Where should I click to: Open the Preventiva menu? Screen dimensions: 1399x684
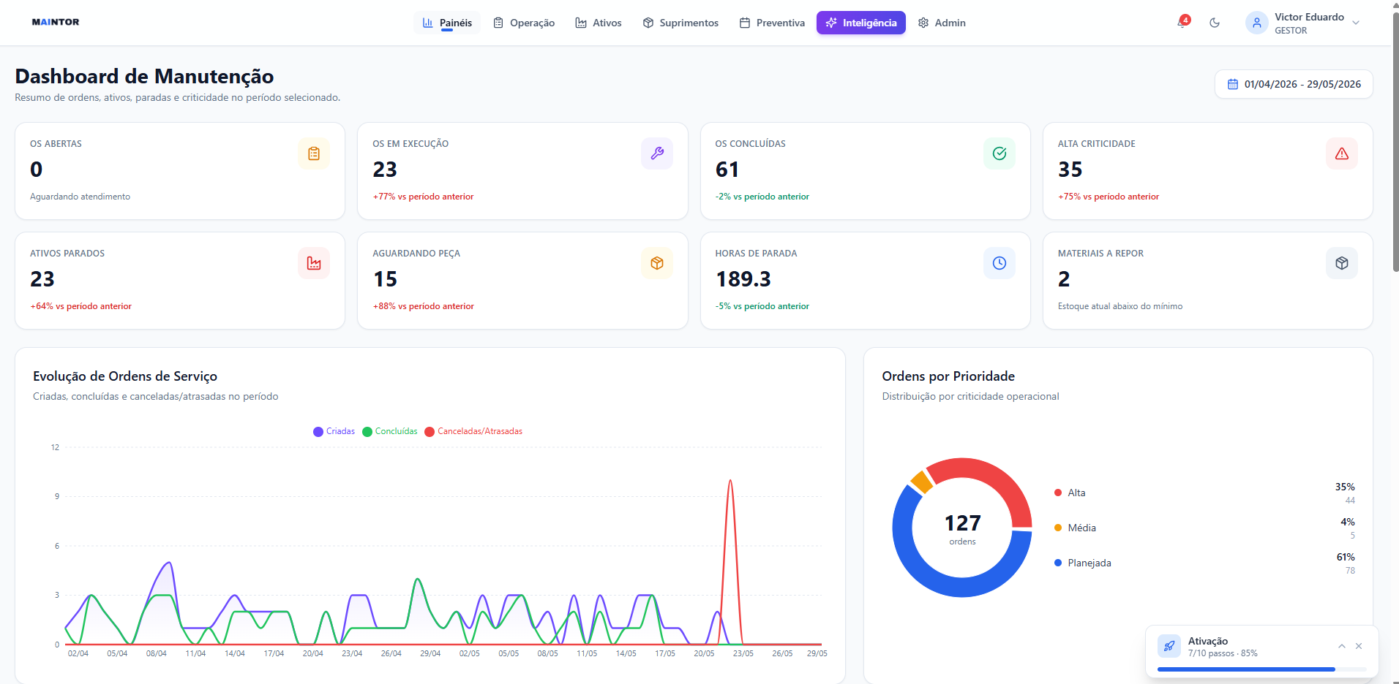pos(772,23)
